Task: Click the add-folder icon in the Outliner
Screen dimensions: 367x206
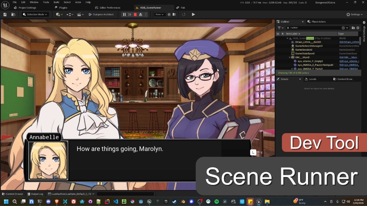Action: click(353, 28)
